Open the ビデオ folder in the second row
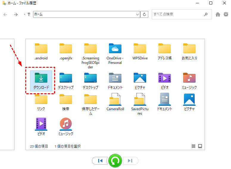This screenshot has height=169, width=231. point(165,81)
